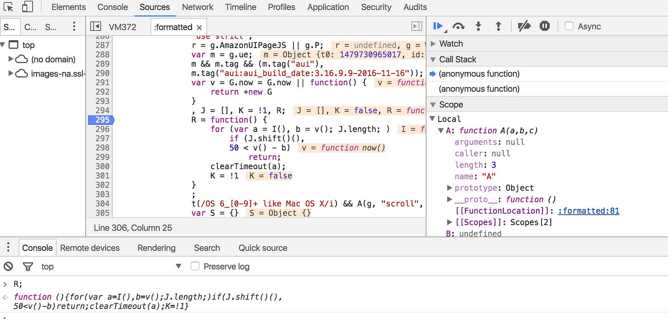Select the first navigator tab labeled S...
The width and height of the screenshot is (668, 319).
click(9, 27)
